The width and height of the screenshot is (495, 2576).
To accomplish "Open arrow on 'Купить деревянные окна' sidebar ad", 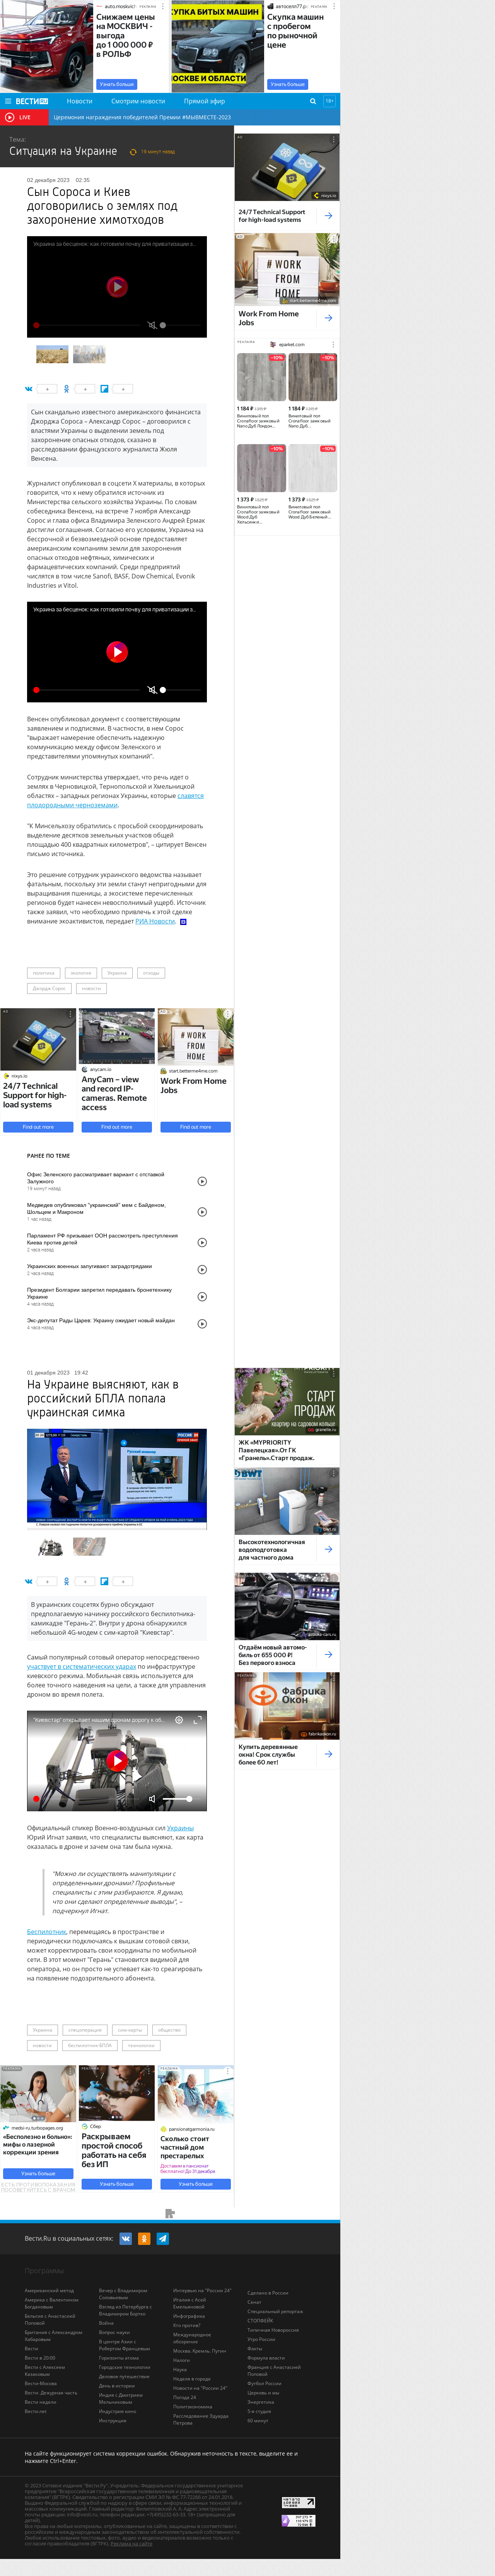I will (x=328, y=1754).
